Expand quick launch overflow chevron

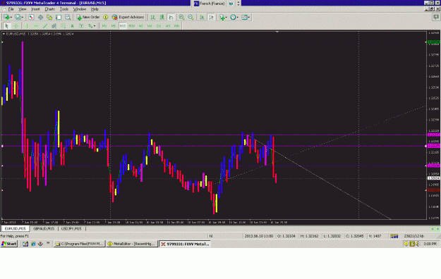[x=48, y=243]
